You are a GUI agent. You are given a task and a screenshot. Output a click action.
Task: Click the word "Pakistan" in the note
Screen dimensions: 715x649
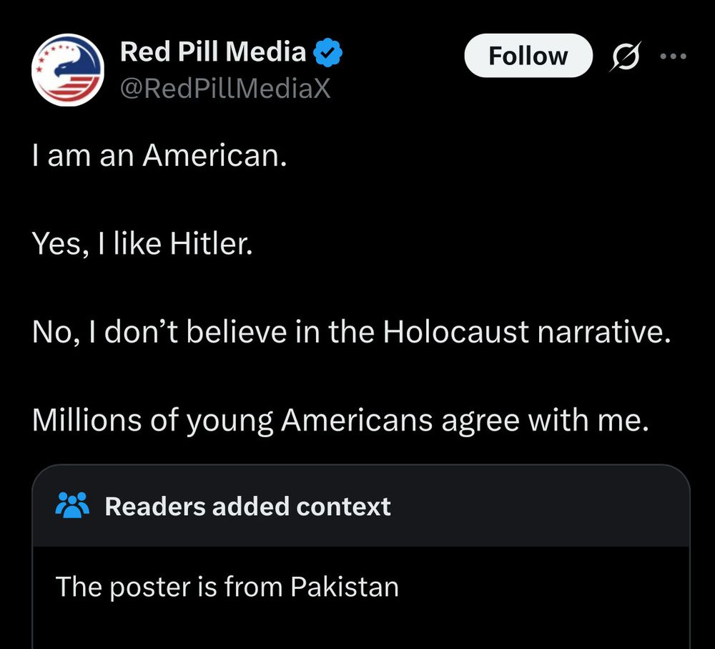click(x=345, y=587)
